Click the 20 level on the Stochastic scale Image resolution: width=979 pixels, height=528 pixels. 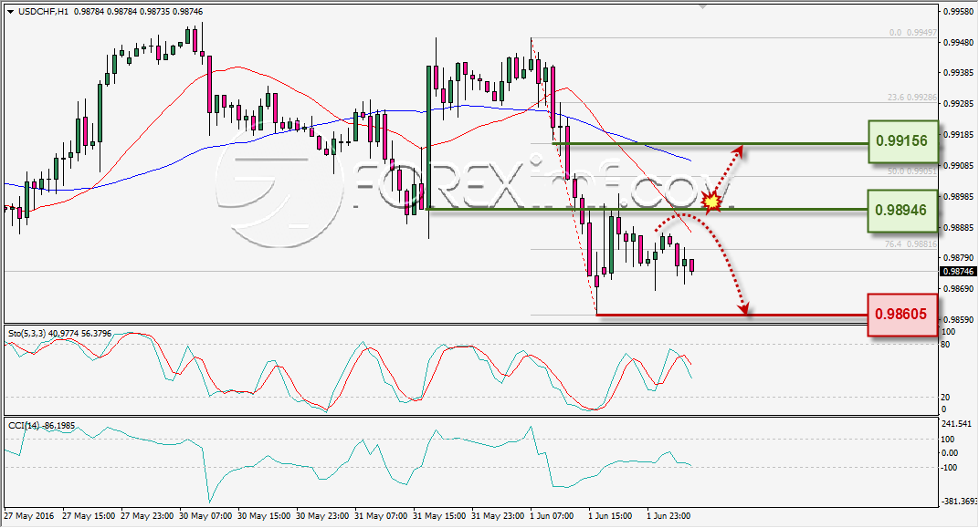pos(945,397)
